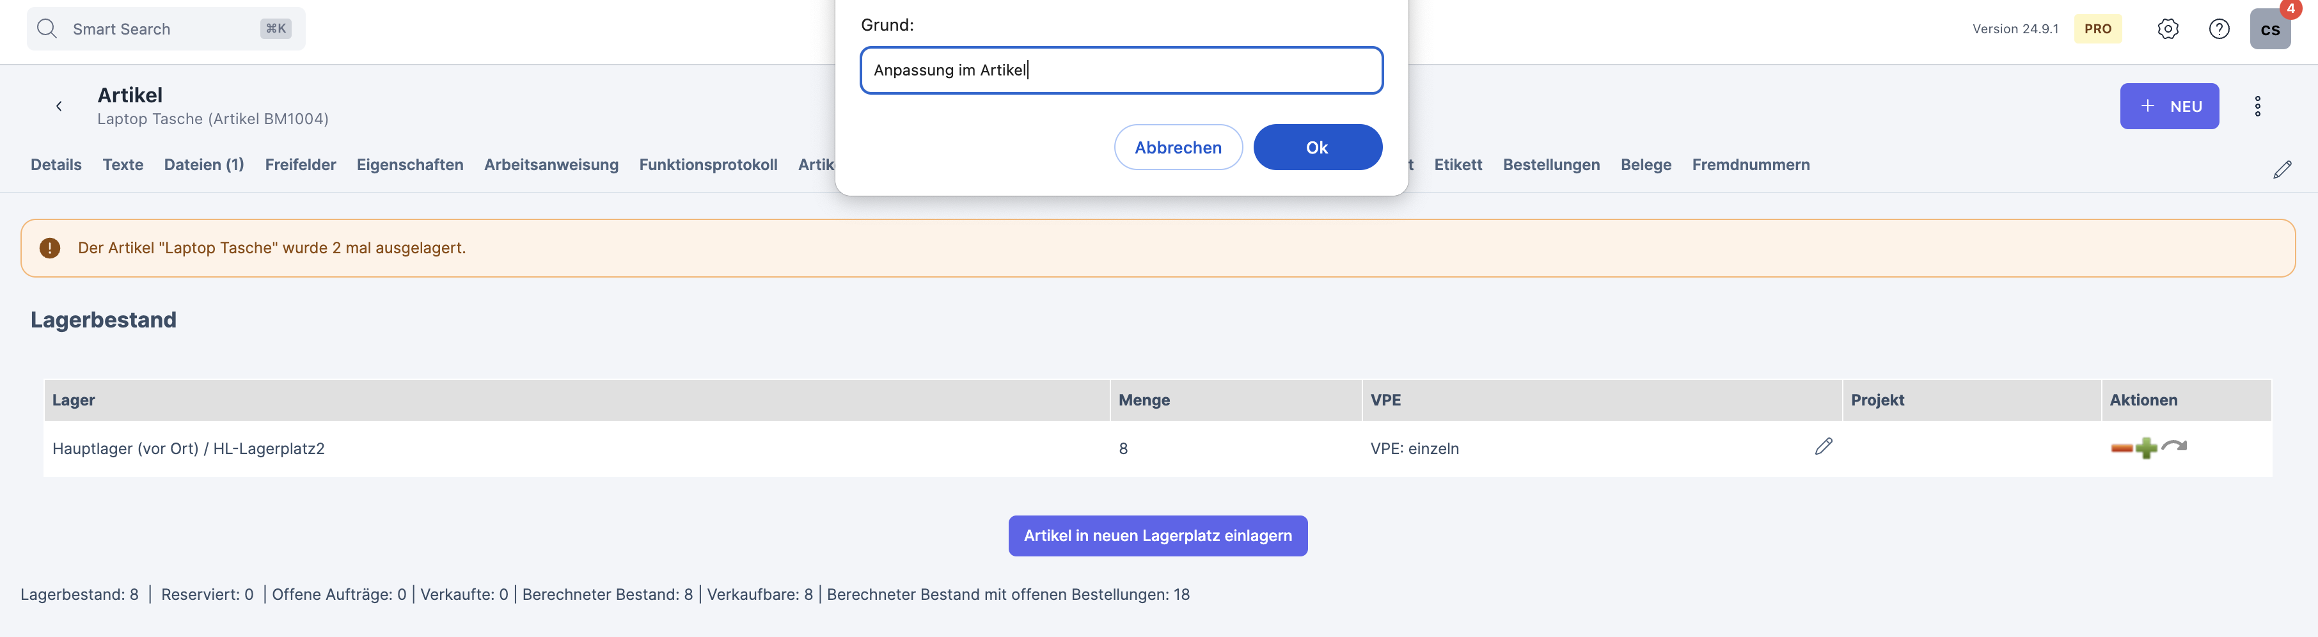Click the pencil icon right of the tab bar
Image resolution: width=2318 pixels, height=637 pixels.
tap(2282, 169)
